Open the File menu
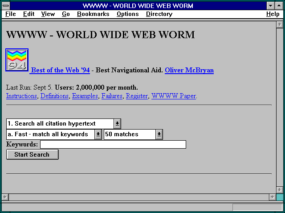Image resolution: width=285 pixels, height=213 pixels. point(11,14)
